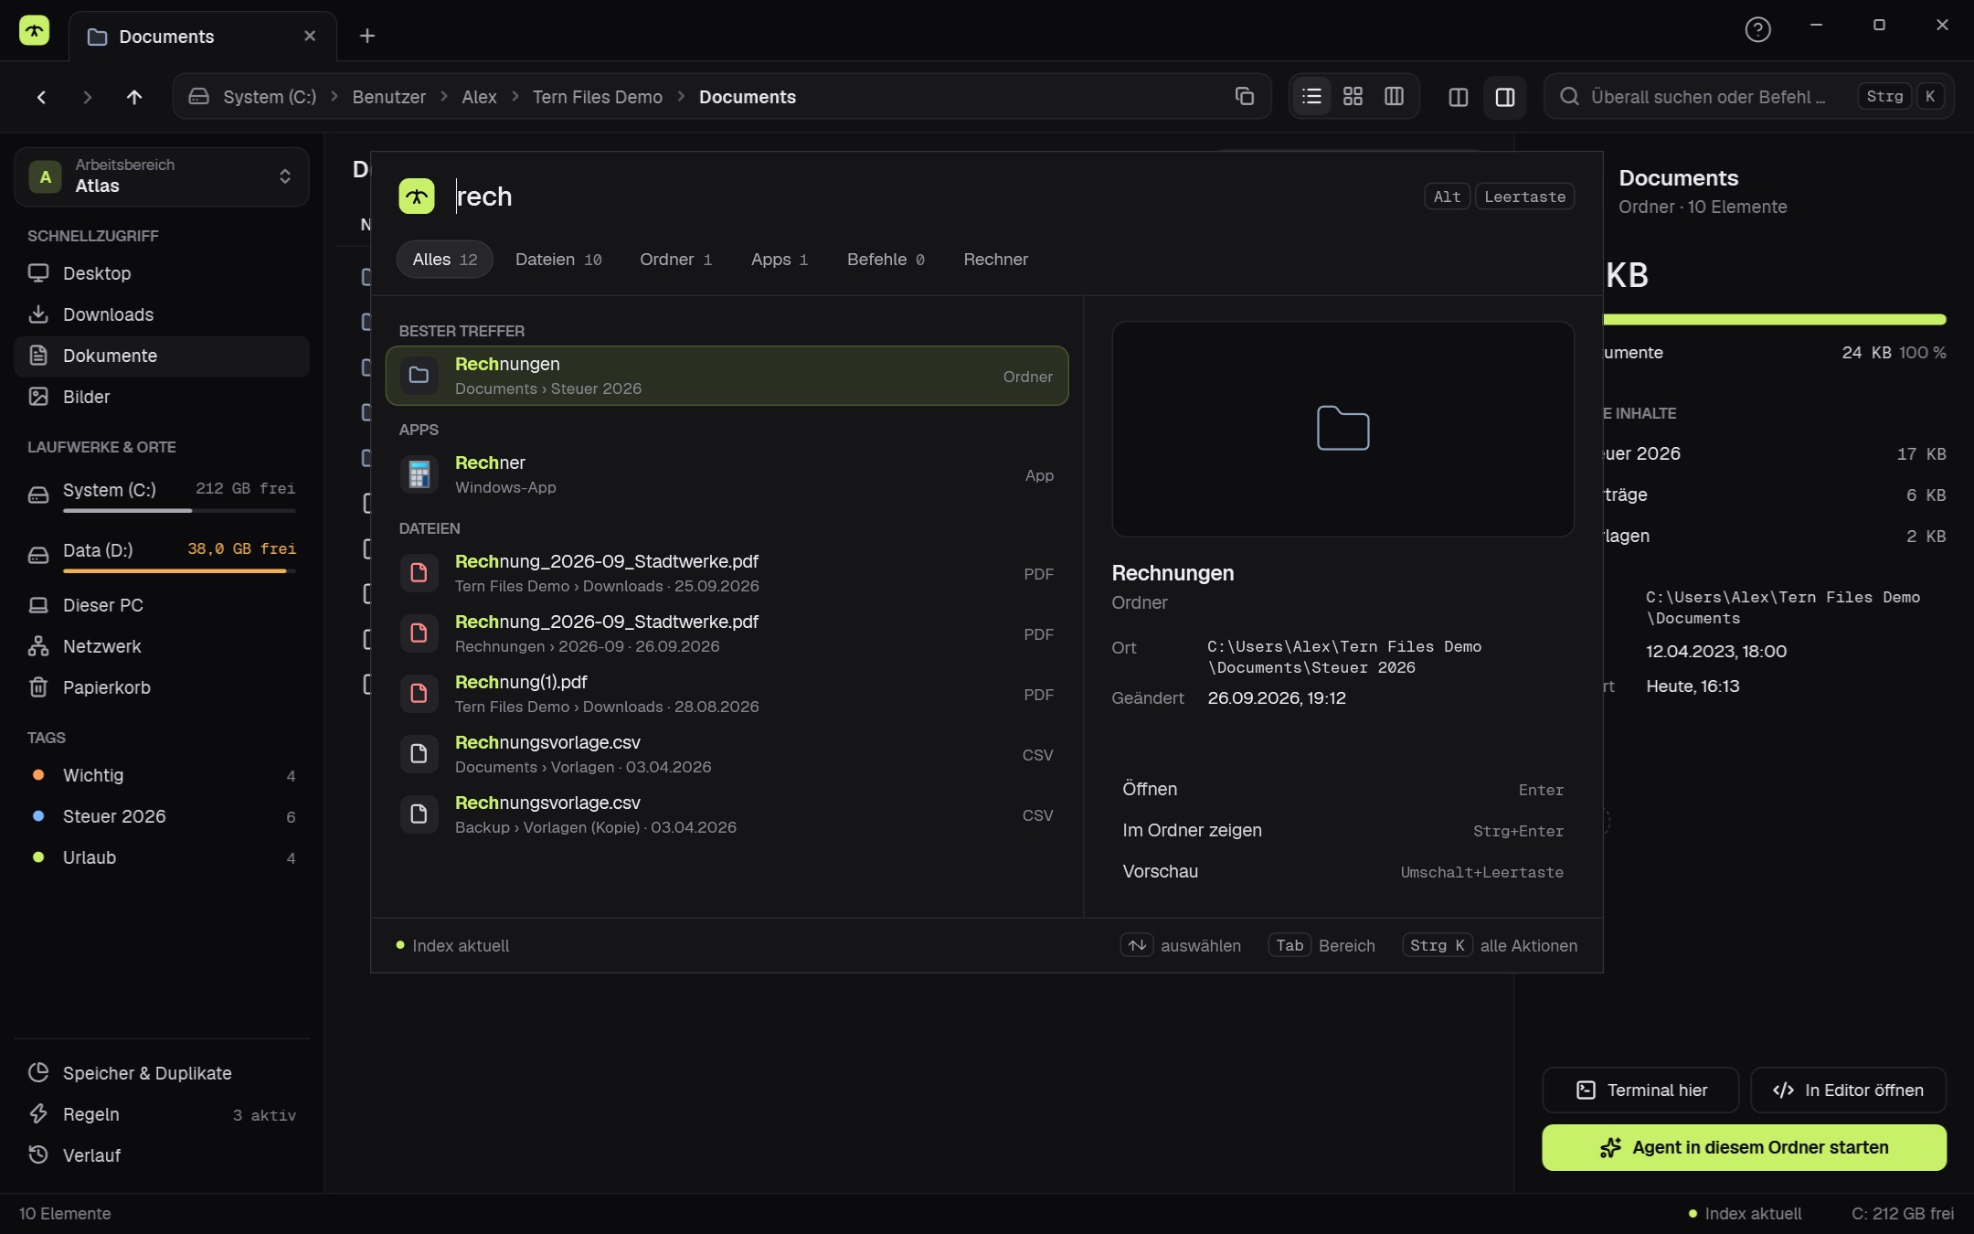This screenshot has width=1974, height=1234.
Task: Go forward with the right arrow
Action: pos(87,97)
